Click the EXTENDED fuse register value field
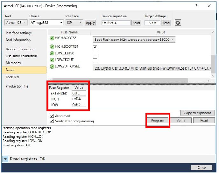Screen dimensions: 219x175 click(78, 93)
